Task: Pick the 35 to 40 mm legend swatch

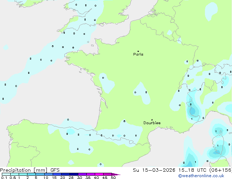Action: pos(91,174)
